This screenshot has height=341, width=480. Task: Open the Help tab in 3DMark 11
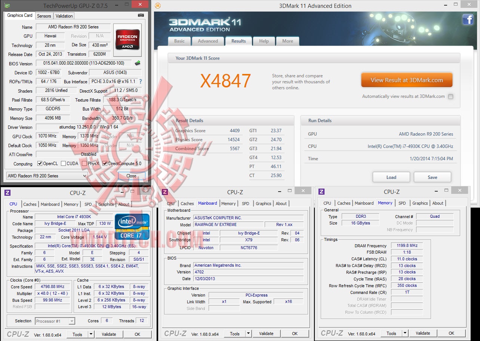264,41
